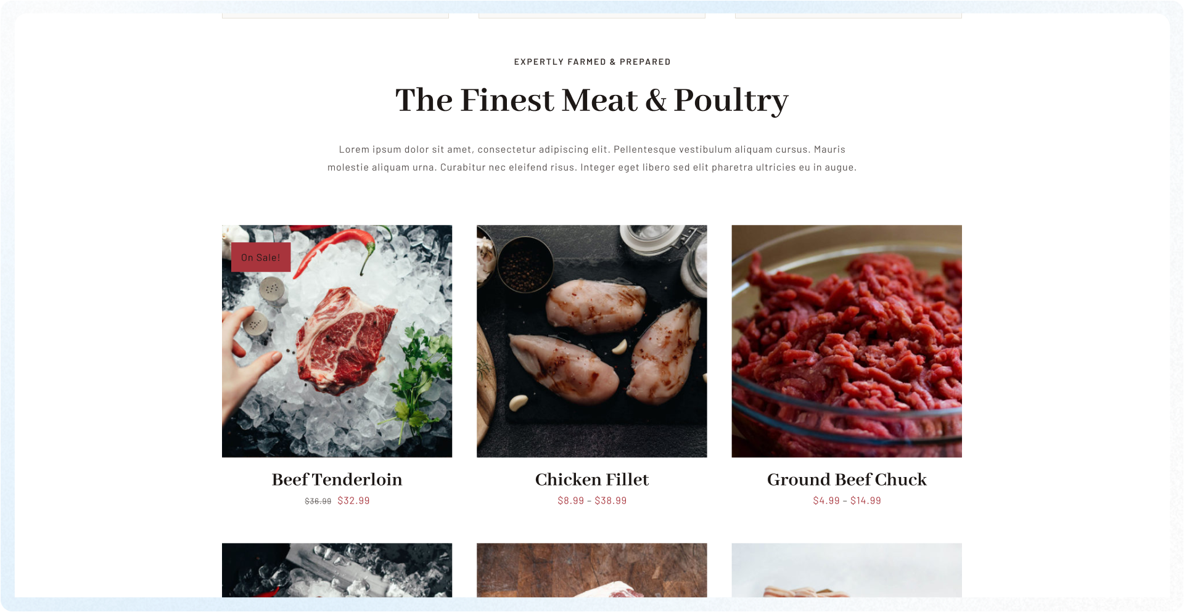The width and height of the screenshot is (1184, 612).
Task: Click the On Sale! badge
Action: (x=261, y=257)
